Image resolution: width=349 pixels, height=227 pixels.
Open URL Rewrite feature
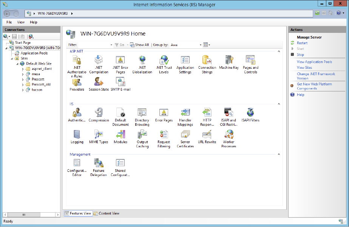207,137
